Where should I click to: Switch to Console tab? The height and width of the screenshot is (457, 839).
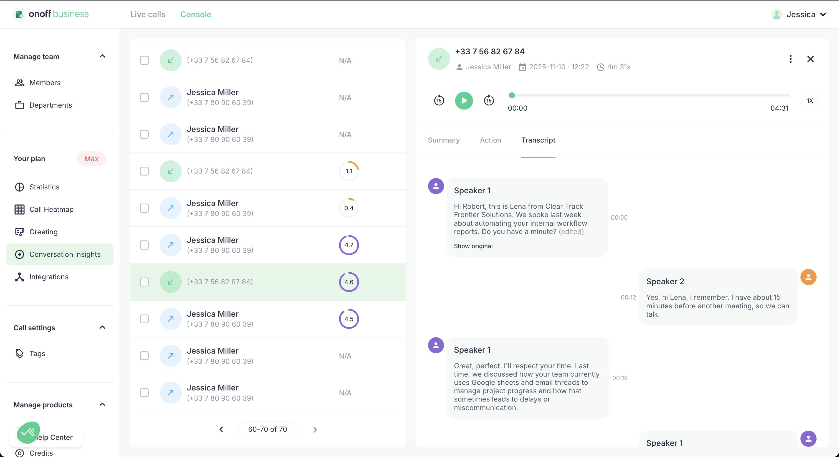(196, 14)
